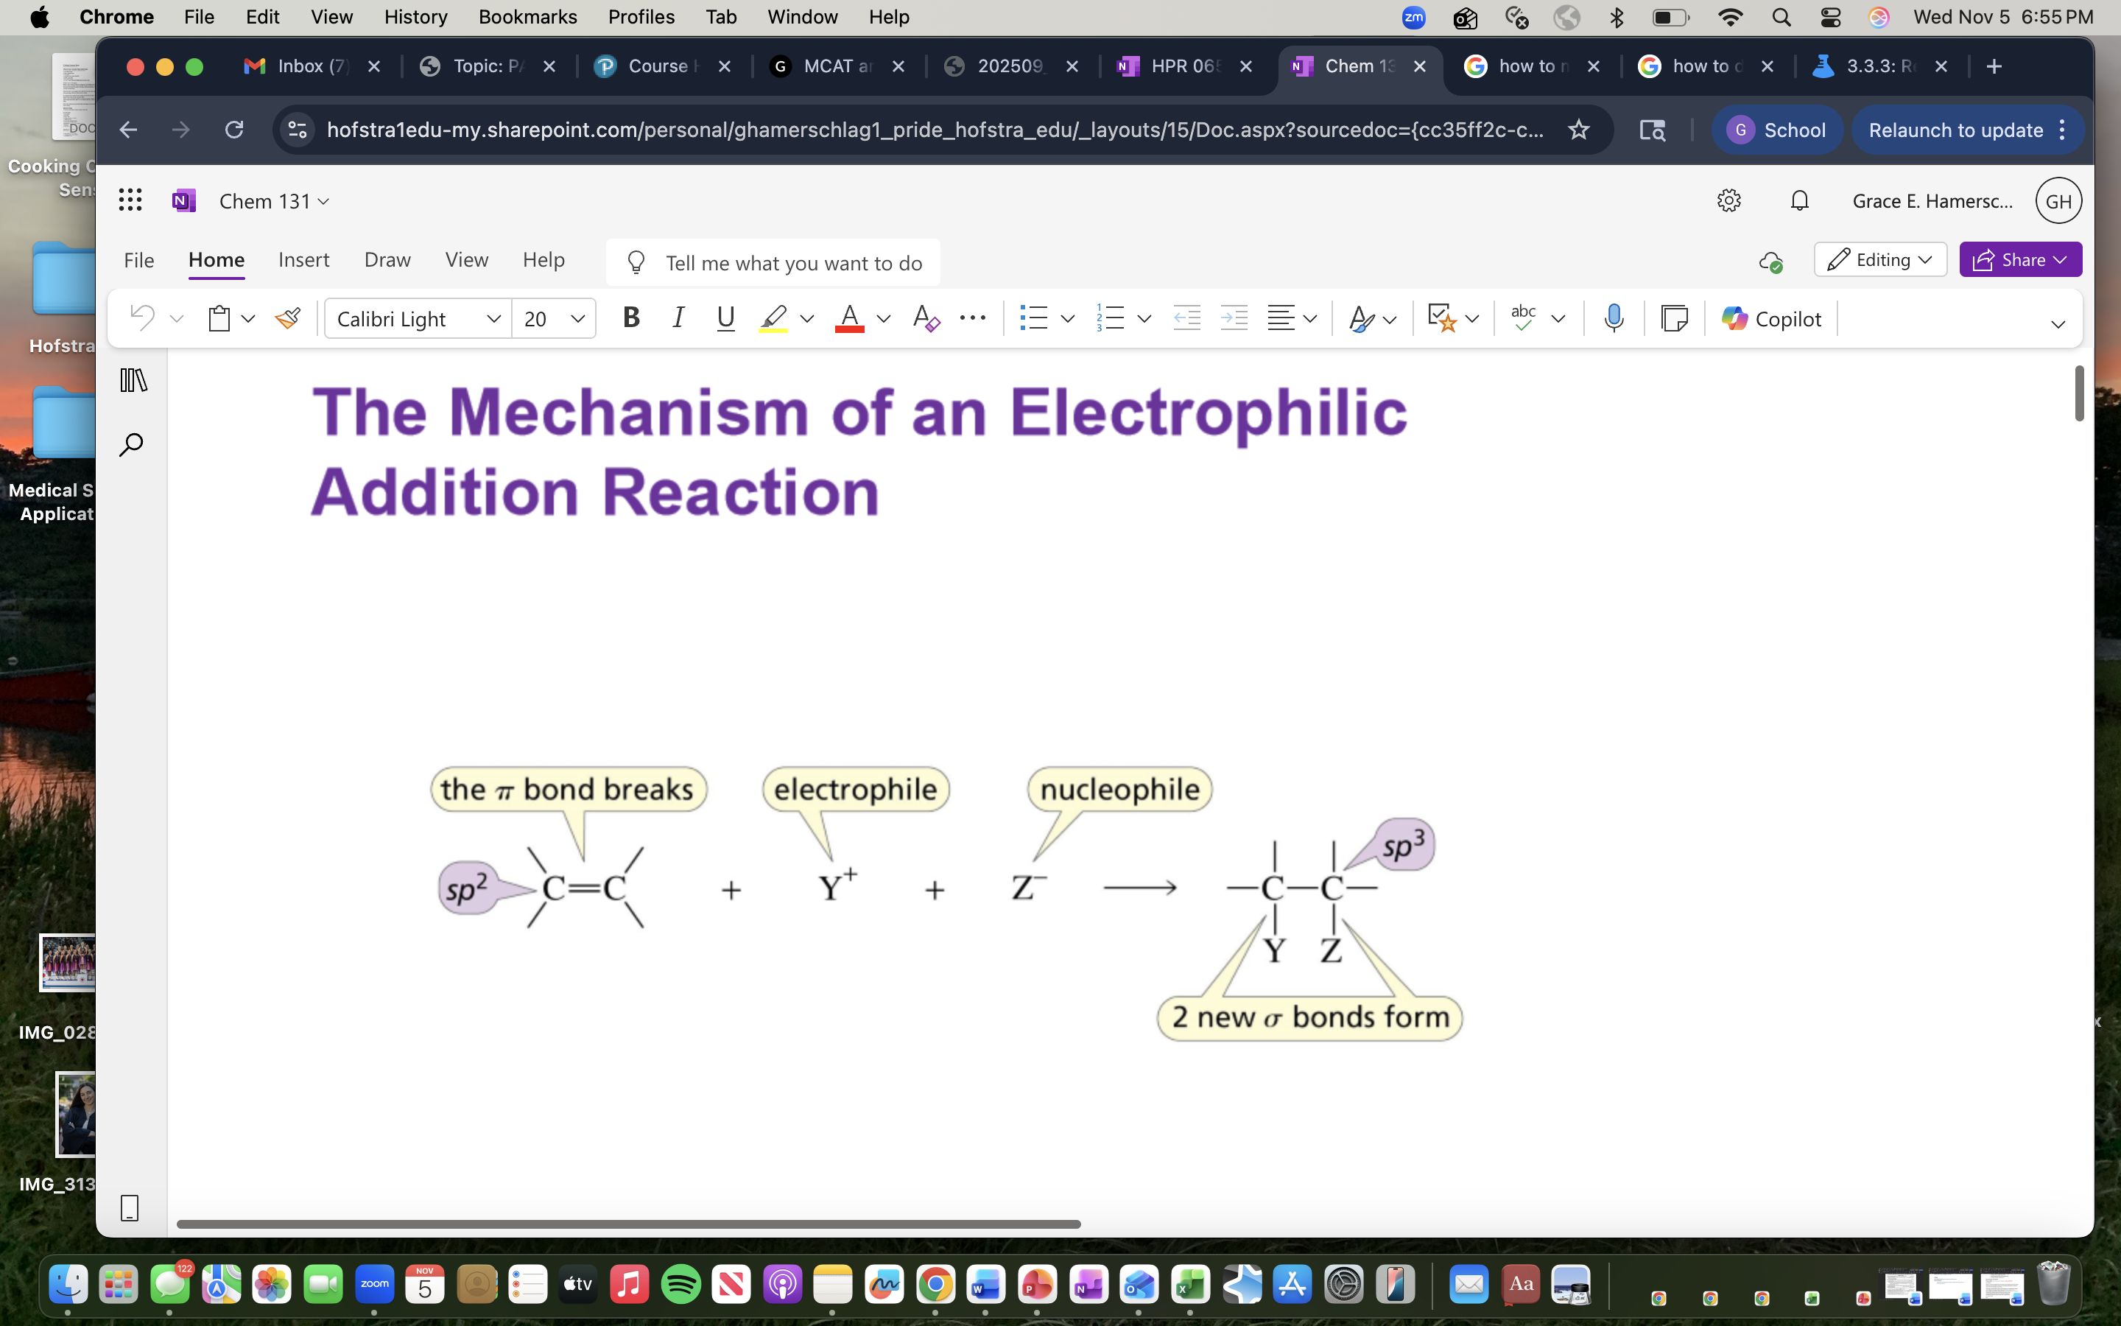The width and height of the screenshot is (2121, 1326).
Task: Toggle italic formatting
Action: coord(678,318)
